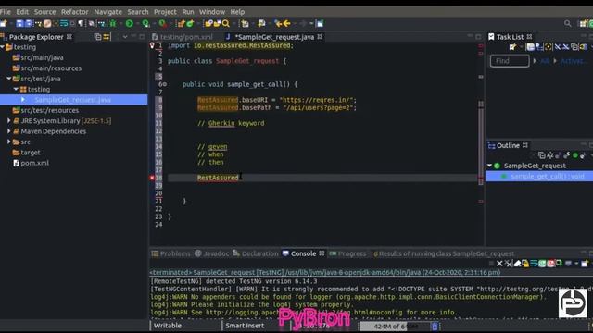The height and width of the screenshot is (333, 593).
Task: Click the editor vertical scrollbar
Action: coord(481,143)
